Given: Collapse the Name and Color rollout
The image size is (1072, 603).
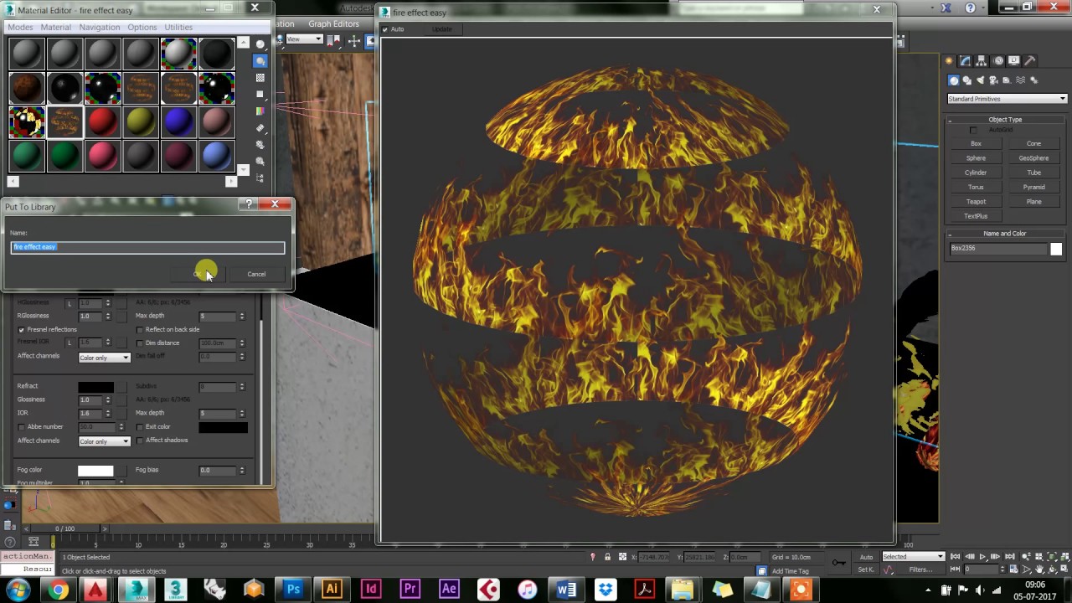Looking at the screenshot, I should [x=1005, y=234].
